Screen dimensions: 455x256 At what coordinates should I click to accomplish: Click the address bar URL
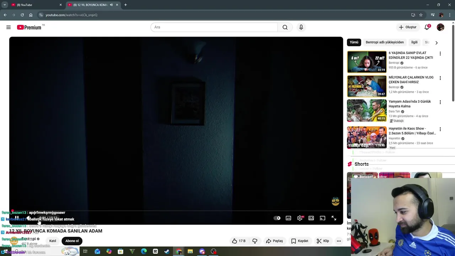[71, 15]
